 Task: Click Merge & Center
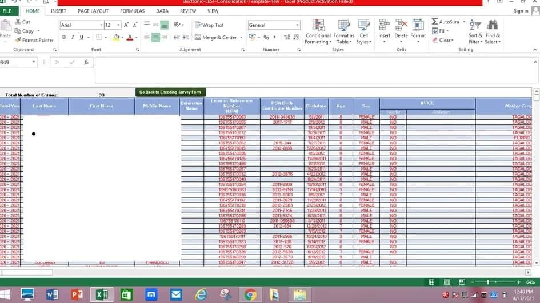pos(215,37)
